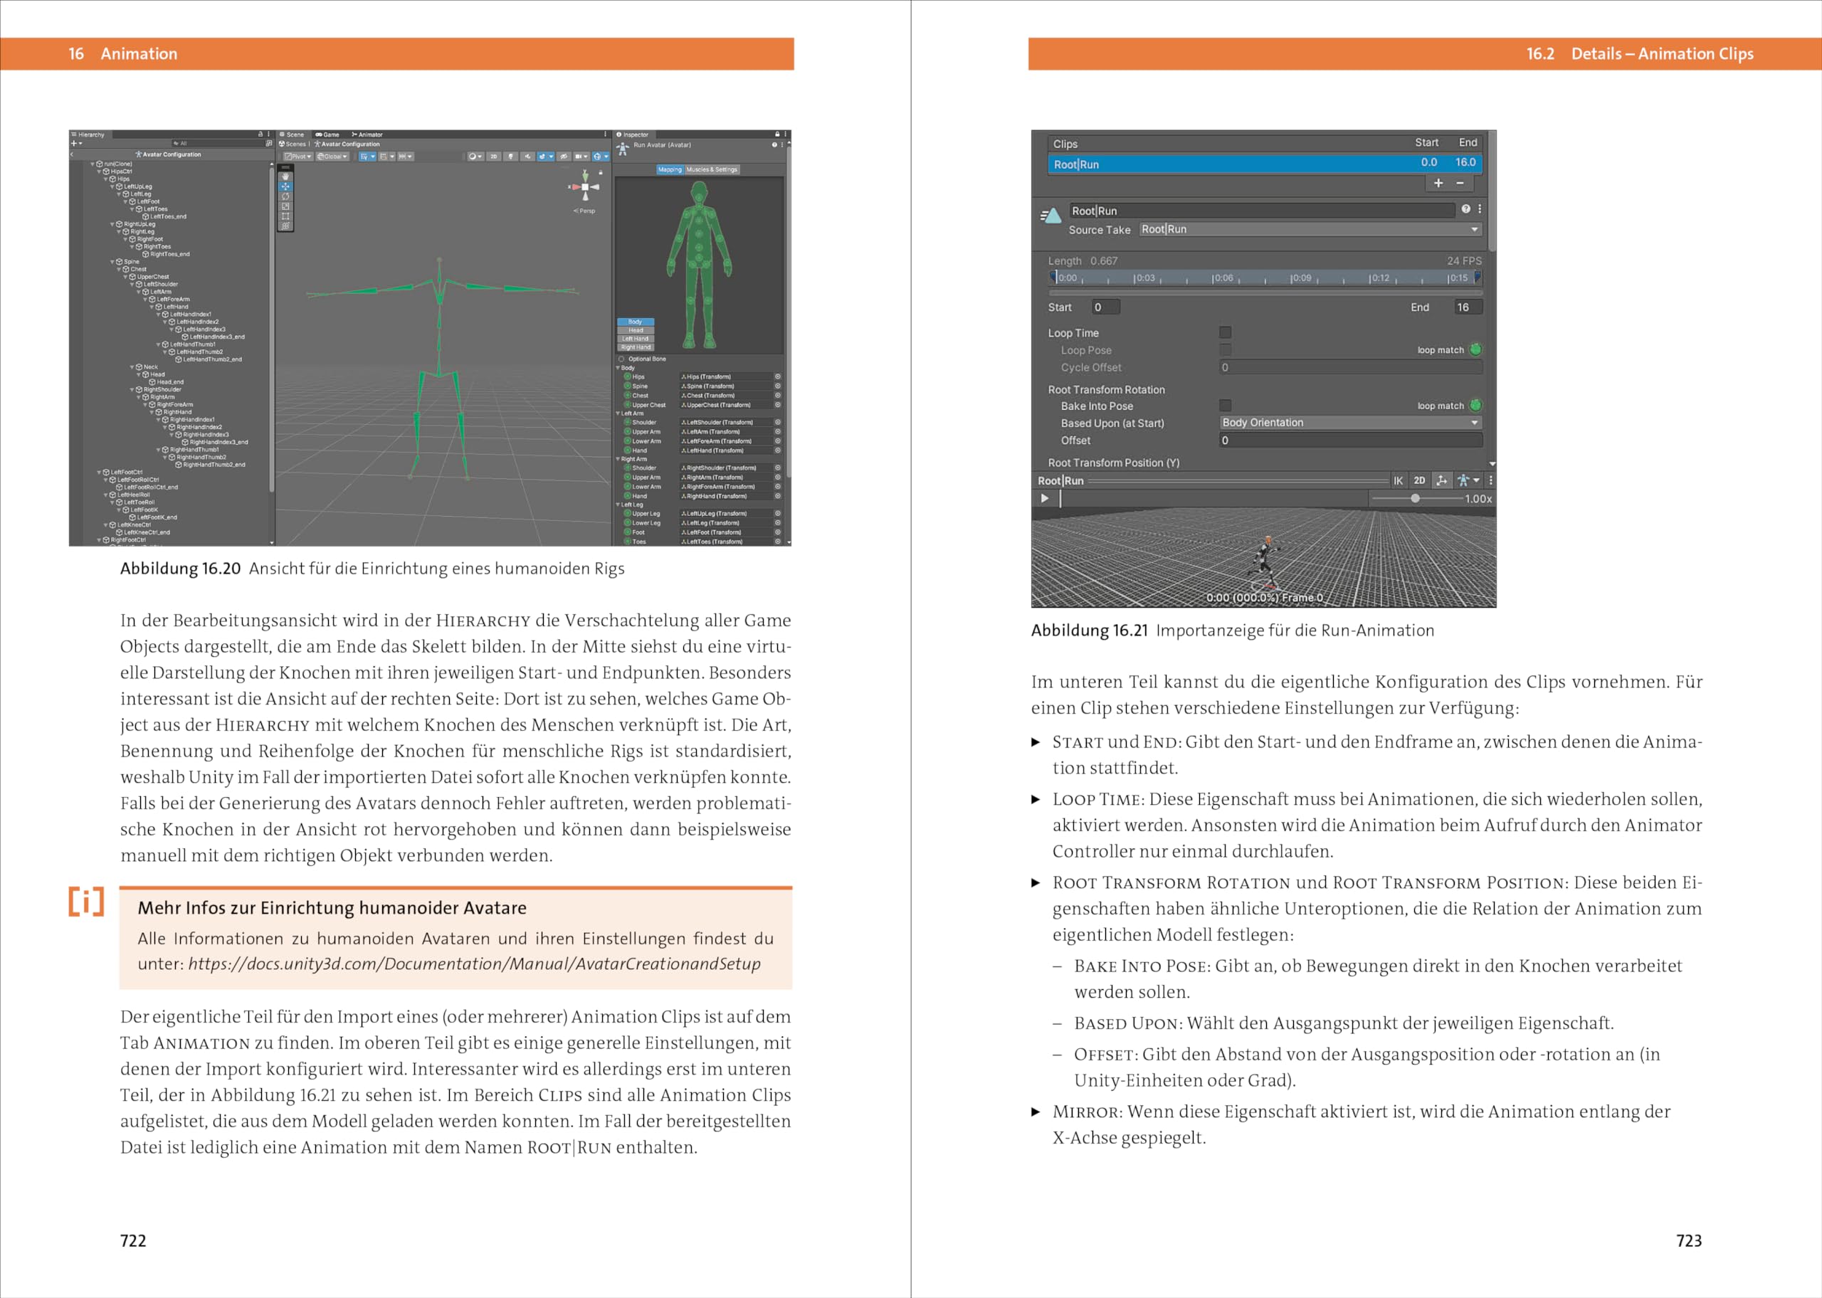Open the Unity AvatarCreationandSetup docs link
The width and height of the screenshot is (1822, 1298).
475,964
